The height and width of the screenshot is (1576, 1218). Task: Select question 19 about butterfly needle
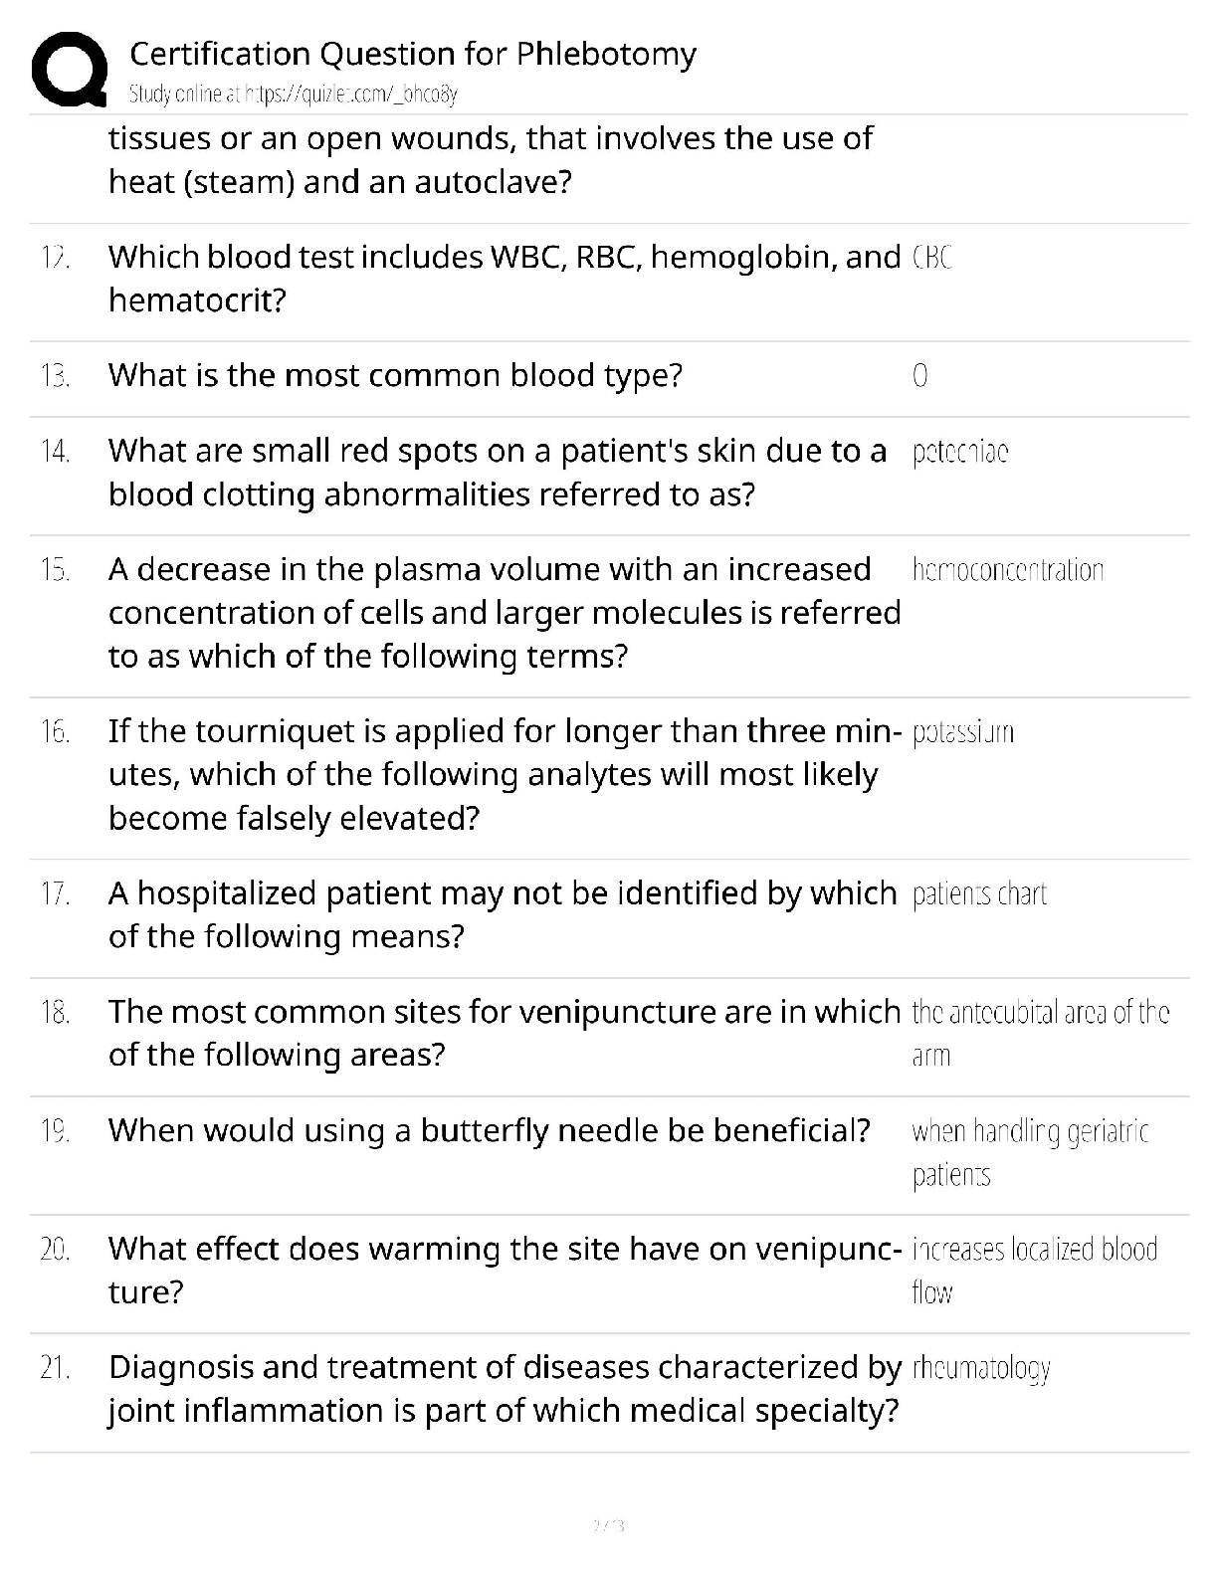(489, 1131)
